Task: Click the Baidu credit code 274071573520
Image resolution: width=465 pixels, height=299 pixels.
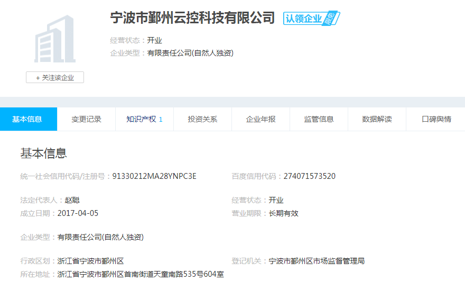Action: pos(309,176)
